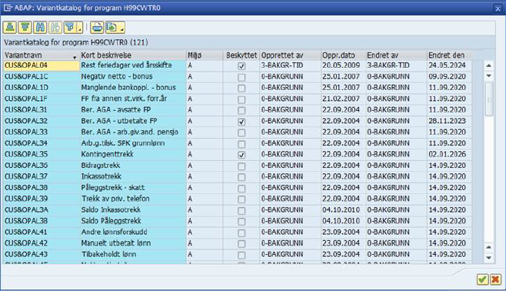Select variant CUS&OPAL04
506x291 pixels.
42,65
